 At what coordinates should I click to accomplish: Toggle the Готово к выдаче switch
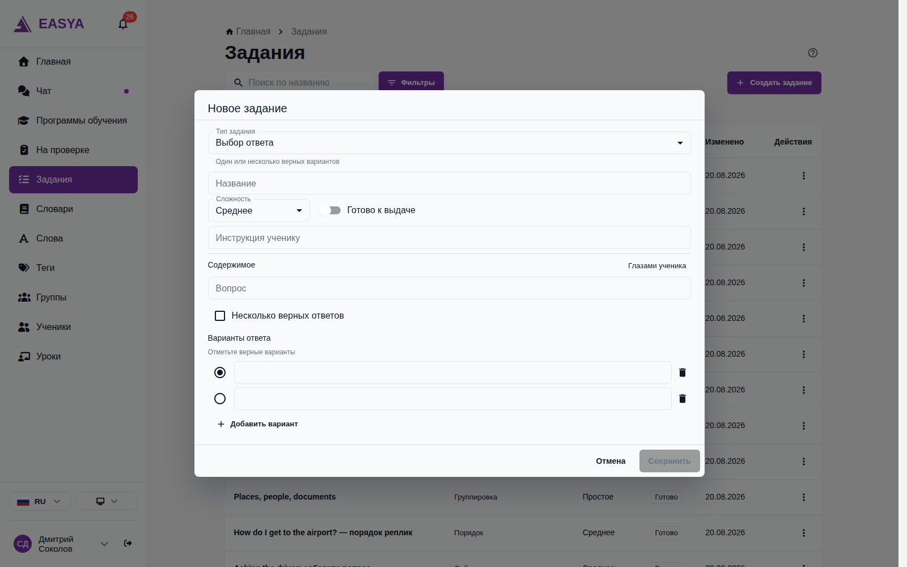[x=330, y=210]
